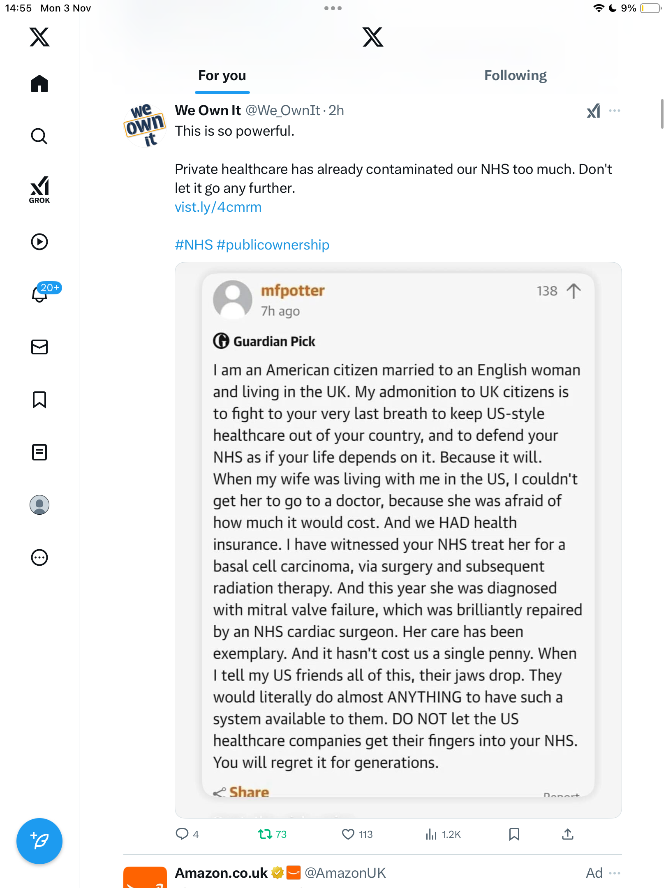The image size is (666, 888).
Task: Switch to the Following tab
Action: click(515, 76)
